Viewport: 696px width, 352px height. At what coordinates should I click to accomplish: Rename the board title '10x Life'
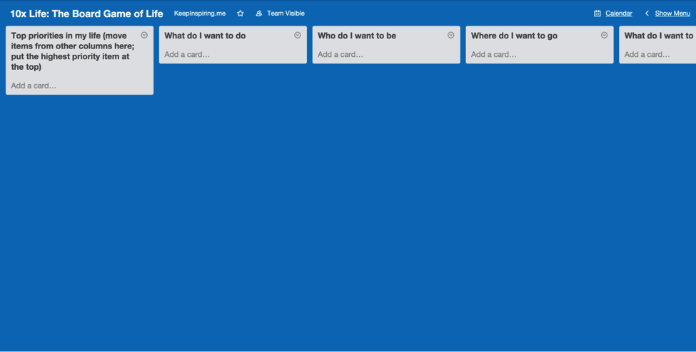86,14
